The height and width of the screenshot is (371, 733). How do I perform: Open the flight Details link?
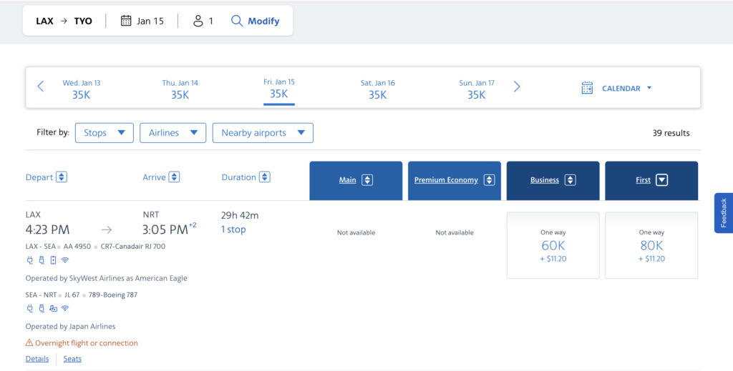coord(37,359)
